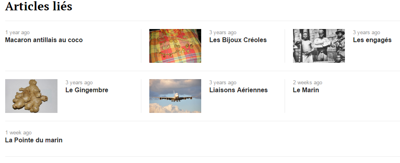400x163 pixels.
Task: Click timestamp above Le Gingembre title
Action: coord(79,83)
